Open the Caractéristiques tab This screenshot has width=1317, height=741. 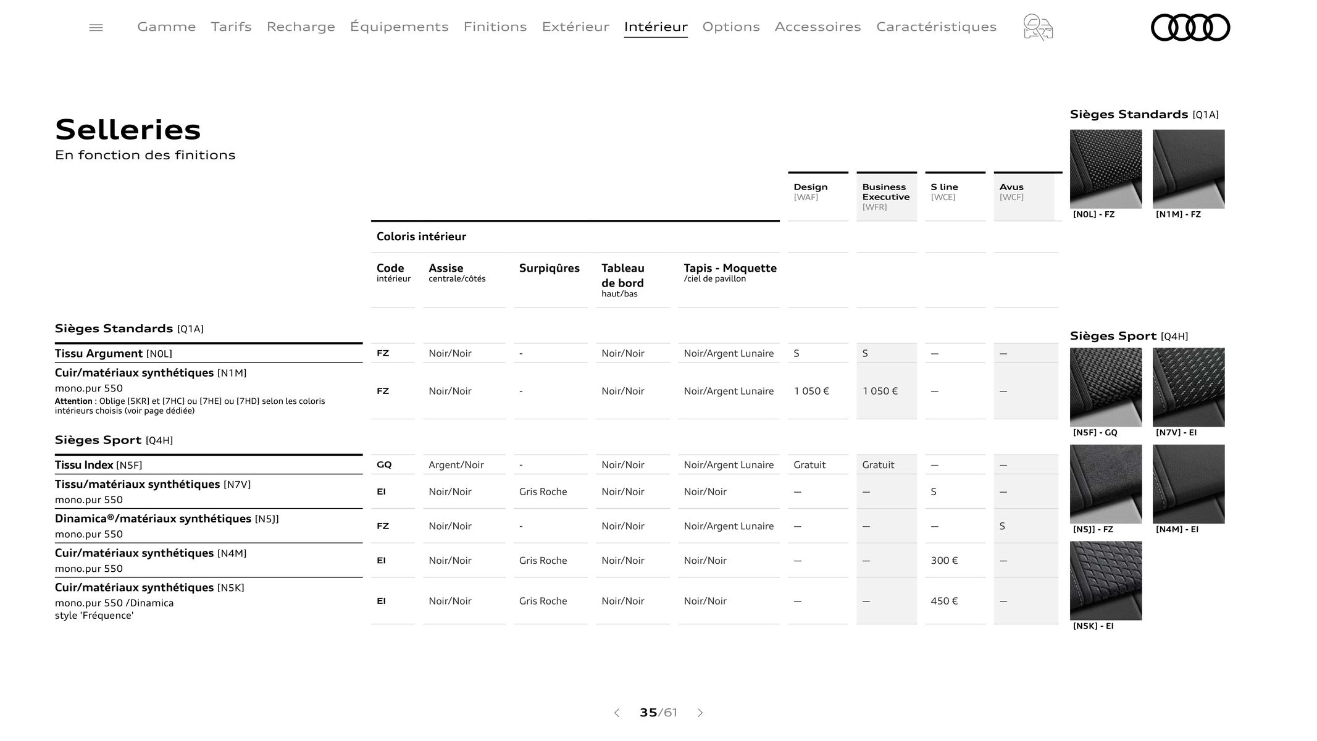[x=936, y=27]
